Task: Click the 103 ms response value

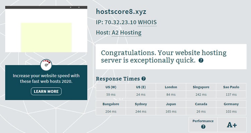Action: click(x=231, y=111)
